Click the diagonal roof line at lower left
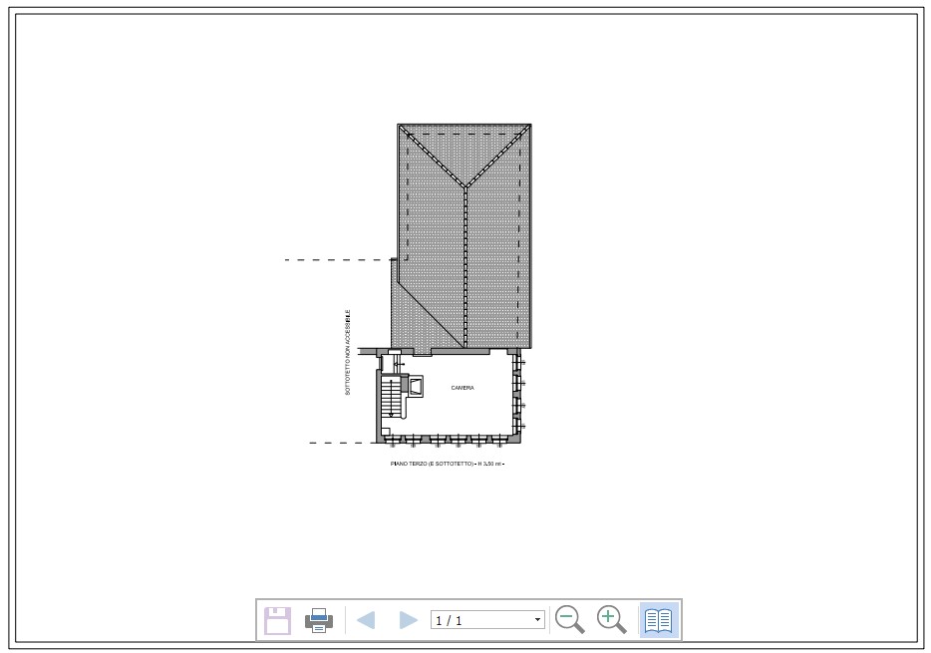This screenshot has height=653, width=931. coord(429,314)
